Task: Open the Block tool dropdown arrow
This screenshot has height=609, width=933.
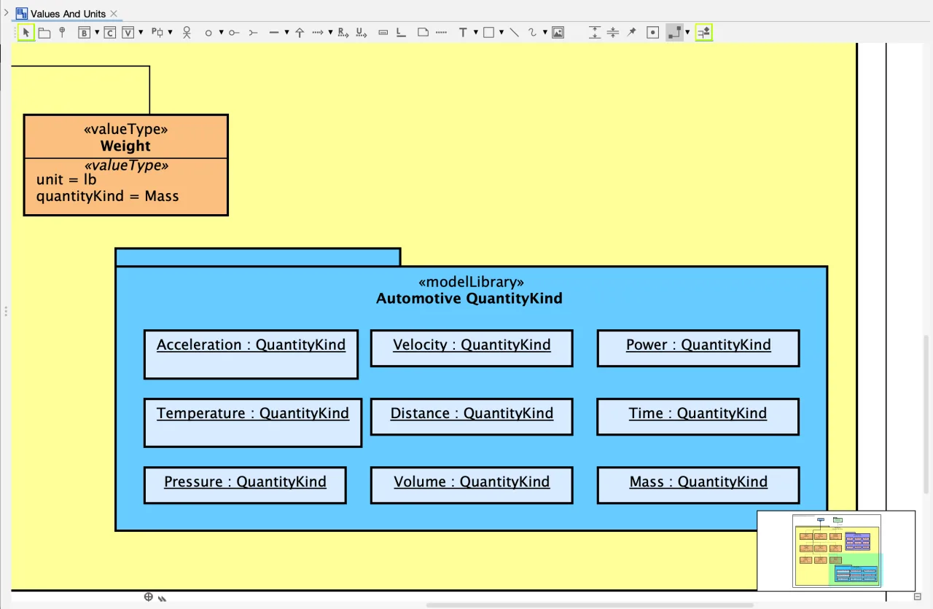Action: (97, 33)
